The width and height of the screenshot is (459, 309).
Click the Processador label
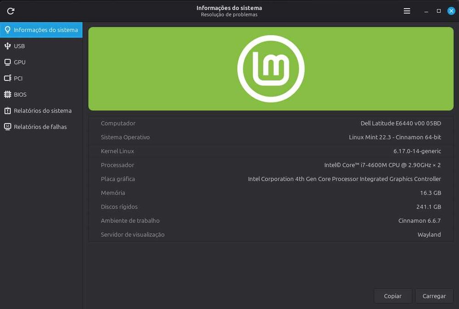pyautogui.click(x=117, y=165)
